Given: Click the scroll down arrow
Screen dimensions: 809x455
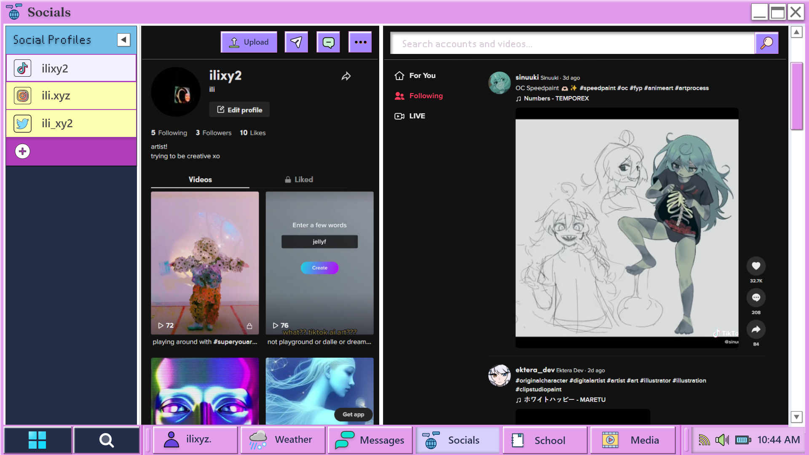Looking at the screenshot, I should (x=796, y=417).
